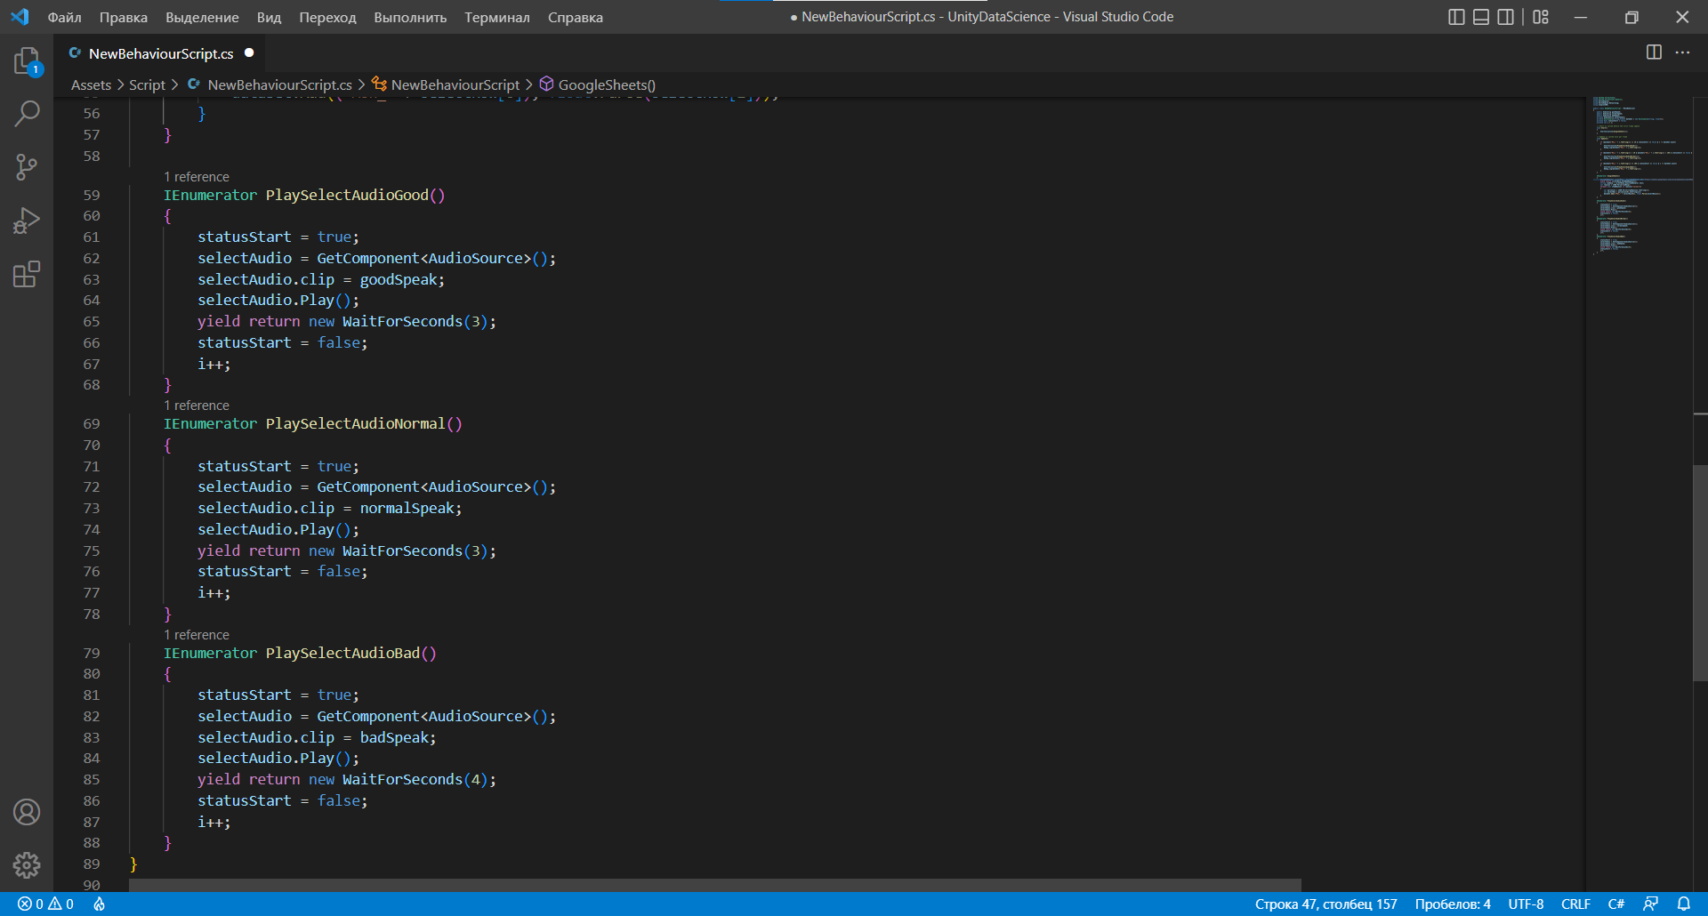The height and width of the screenshot is (916, 1708).
Task: Open the Explorer view in activity bar
Action: (x=27, y=61)
